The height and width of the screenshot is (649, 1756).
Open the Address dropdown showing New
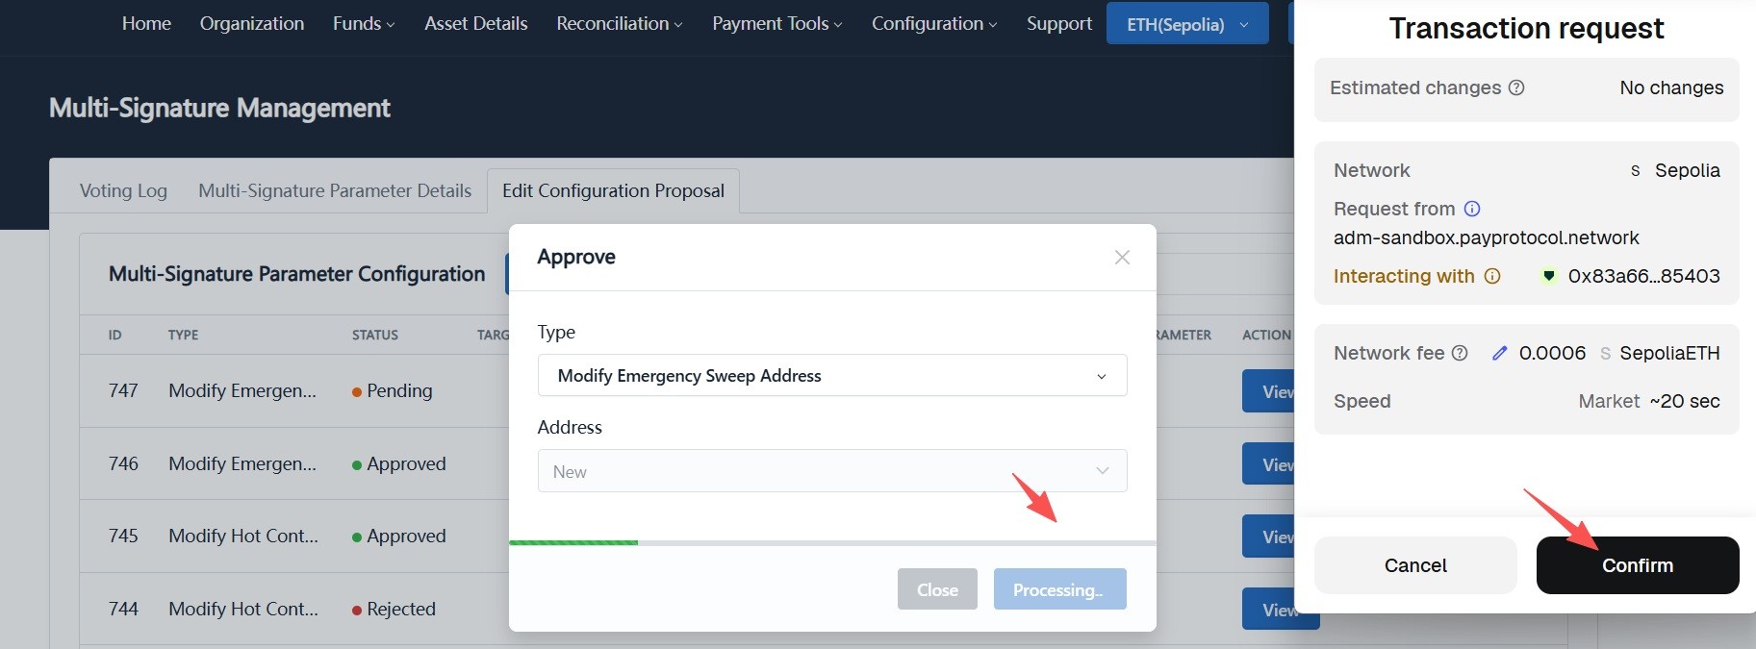click(x=832, y=471)
